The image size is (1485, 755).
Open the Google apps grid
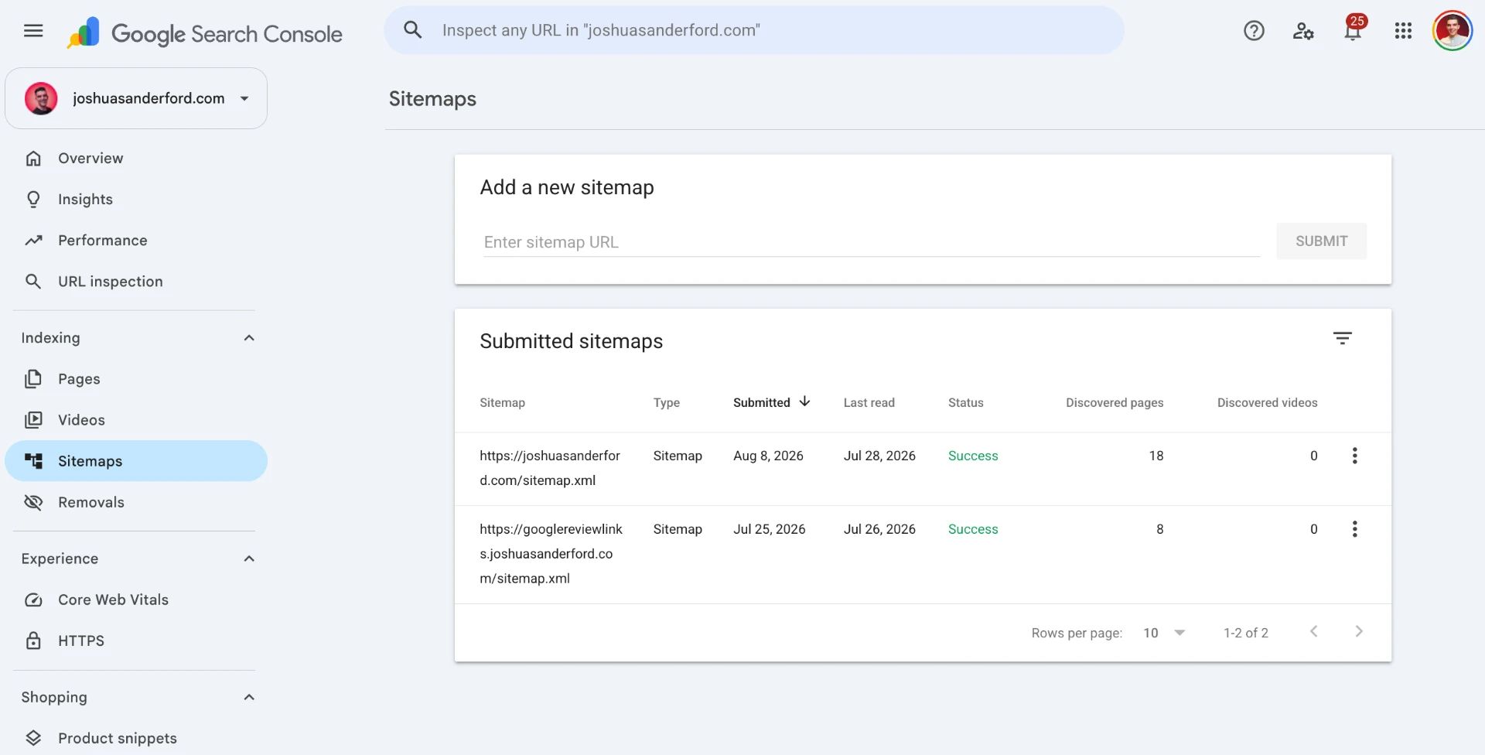(x=1403, y=31)
